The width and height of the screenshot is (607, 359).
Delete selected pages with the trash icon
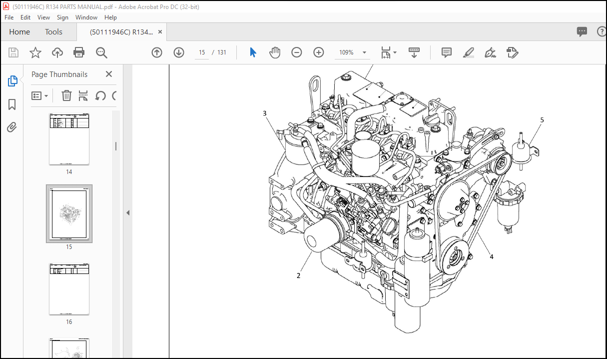click(x=66, y=95)
